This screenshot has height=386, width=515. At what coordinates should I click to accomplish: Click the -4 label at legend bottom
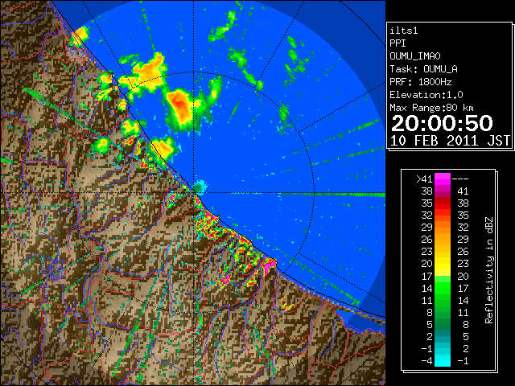pyautogui.click(x=426, y=361)
